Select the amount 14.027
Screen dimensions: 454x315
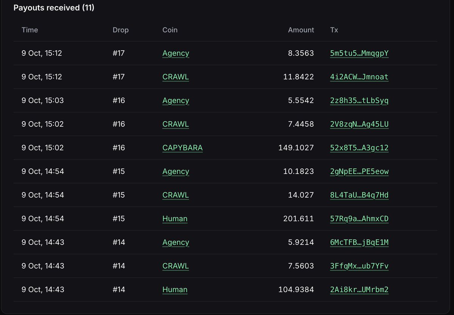(300, 195)
